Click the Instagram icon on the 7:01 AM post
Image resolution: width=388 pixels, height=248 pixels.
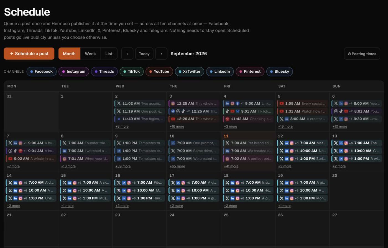point(65,159)
